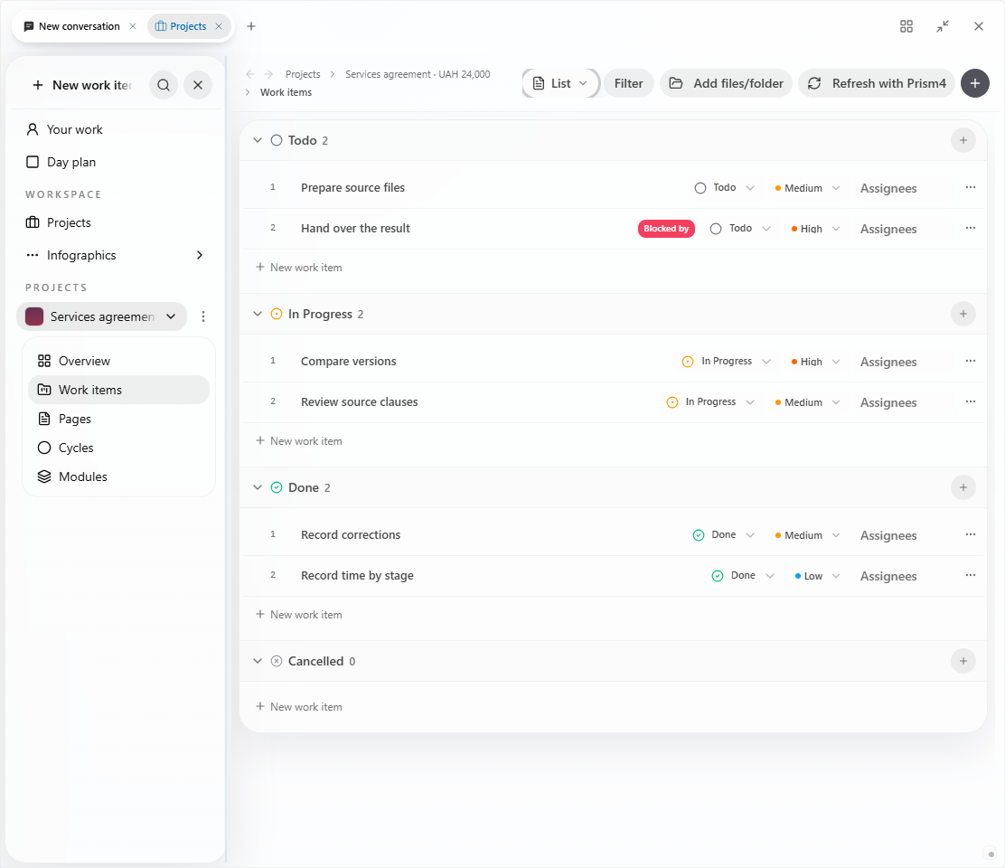Click the Blocked by badge
1005x868 pixels.
666,229
